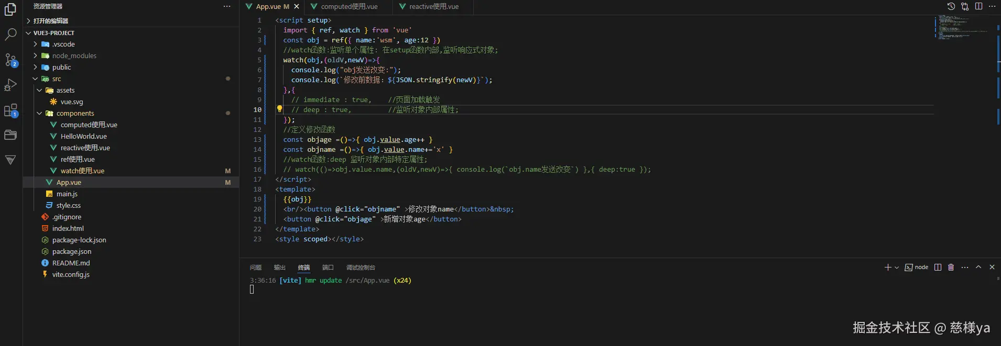
Task: Select the node terminal instance
Action: click(x=917, y=267)
